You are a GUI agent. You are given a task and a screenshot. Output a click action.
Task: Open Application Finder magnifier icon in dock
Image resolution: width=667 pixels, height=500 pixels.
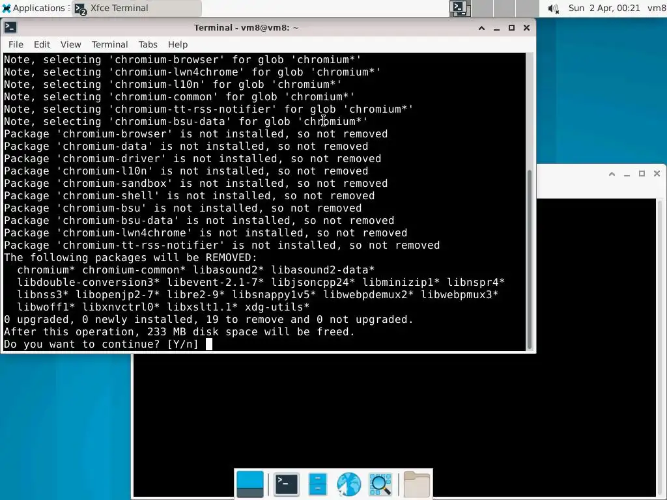click(x=380, y=484)
